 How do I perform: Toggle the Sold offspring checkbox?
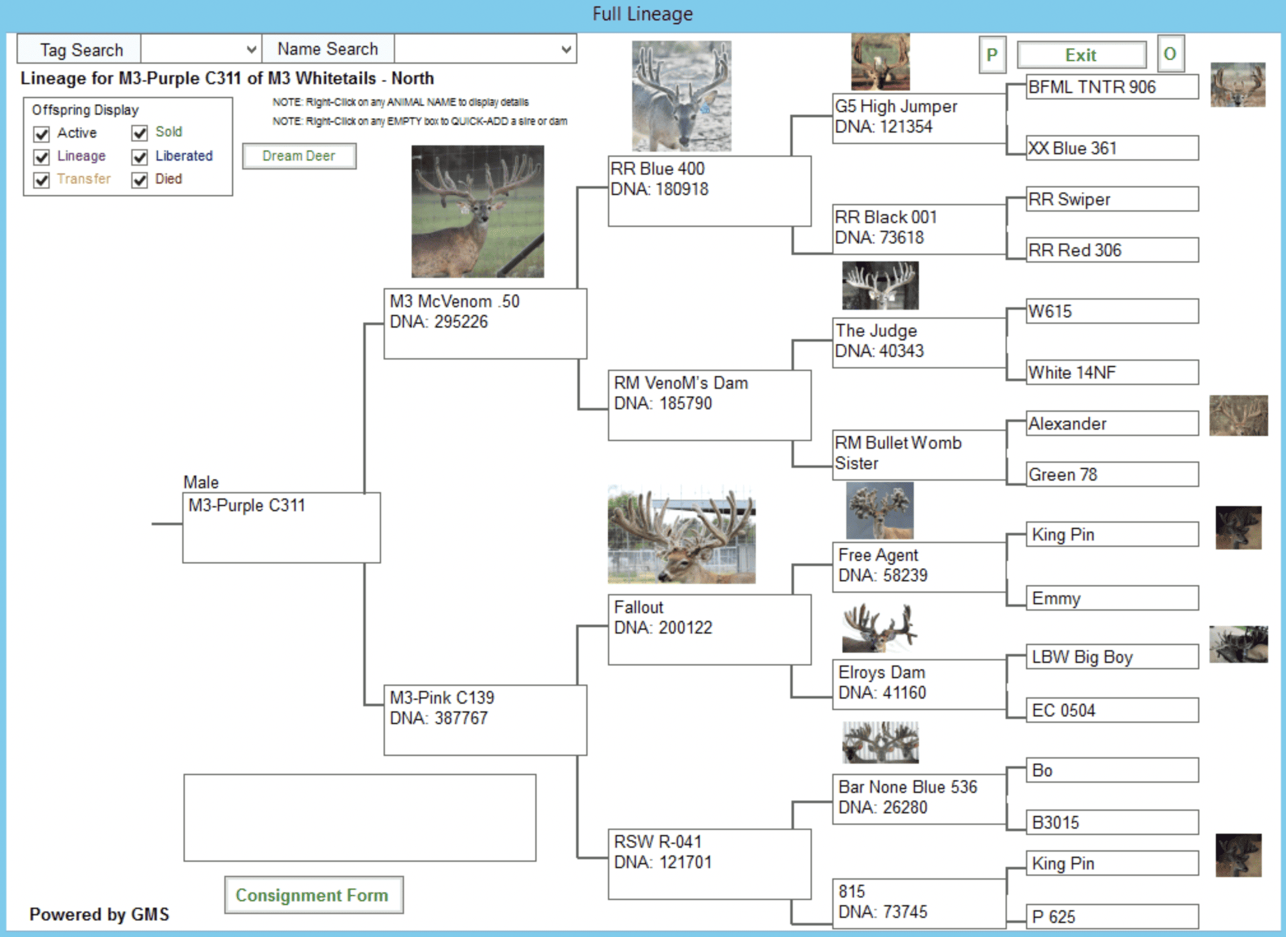[x=140, y=133]
